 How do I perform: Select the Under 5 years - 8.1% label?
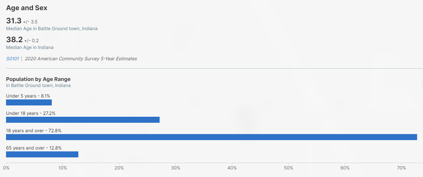28,96
